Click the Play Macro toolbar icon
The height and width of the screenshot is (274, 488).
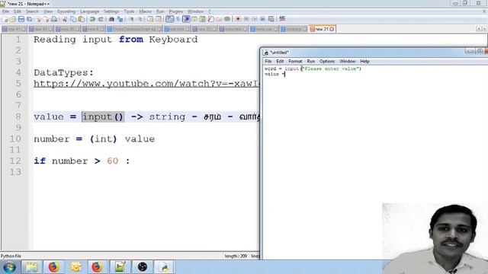255,19
